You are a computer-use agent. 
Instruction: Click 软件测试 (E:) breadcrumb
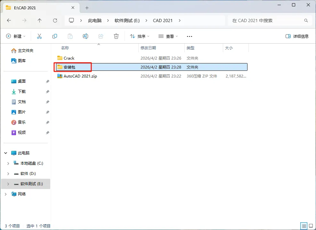(x=127, y=21)
